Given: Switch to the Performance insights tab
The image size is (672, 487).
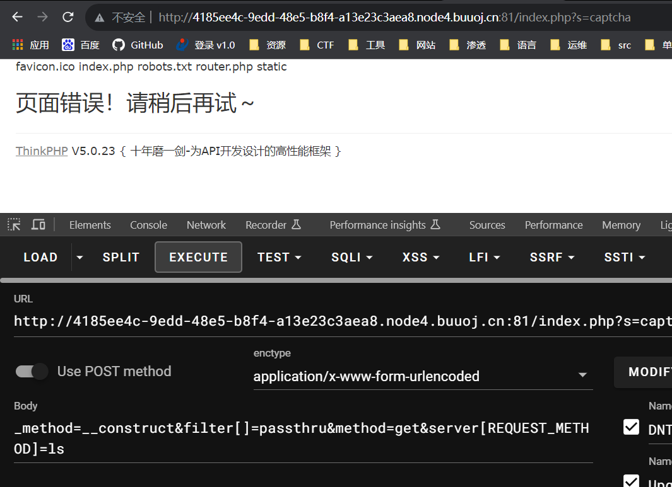Looking at the screenshot, I should click(385, 225).
